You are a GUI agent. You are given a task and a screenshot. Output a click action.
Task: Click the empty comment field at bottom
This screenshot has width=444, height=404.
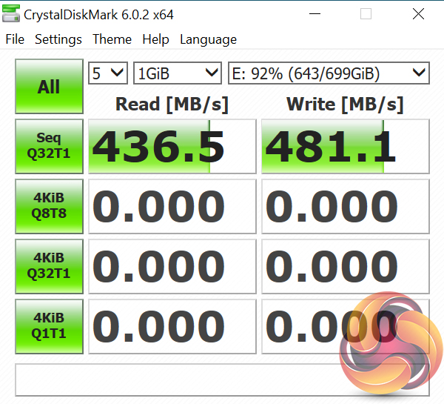[222, 380]
